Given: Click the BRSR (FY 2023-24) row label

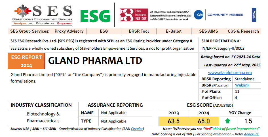Looking at the screenshot, I should pyautogui.click(x=215, y=85).
